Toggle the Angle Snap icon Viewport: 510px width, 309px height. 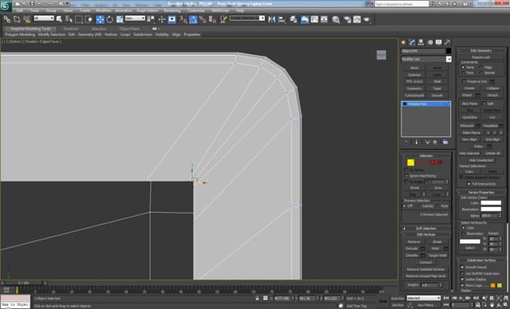coord(193,19)
